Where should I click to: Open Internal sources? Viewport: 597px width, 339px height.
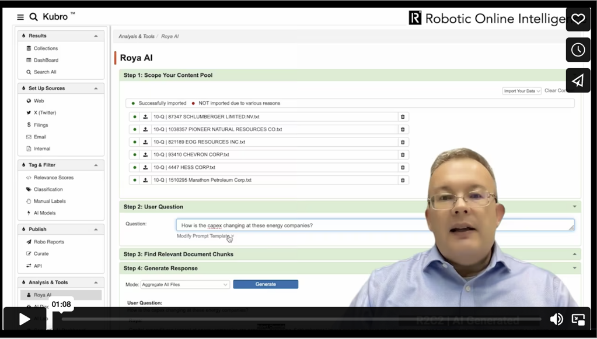42,149
